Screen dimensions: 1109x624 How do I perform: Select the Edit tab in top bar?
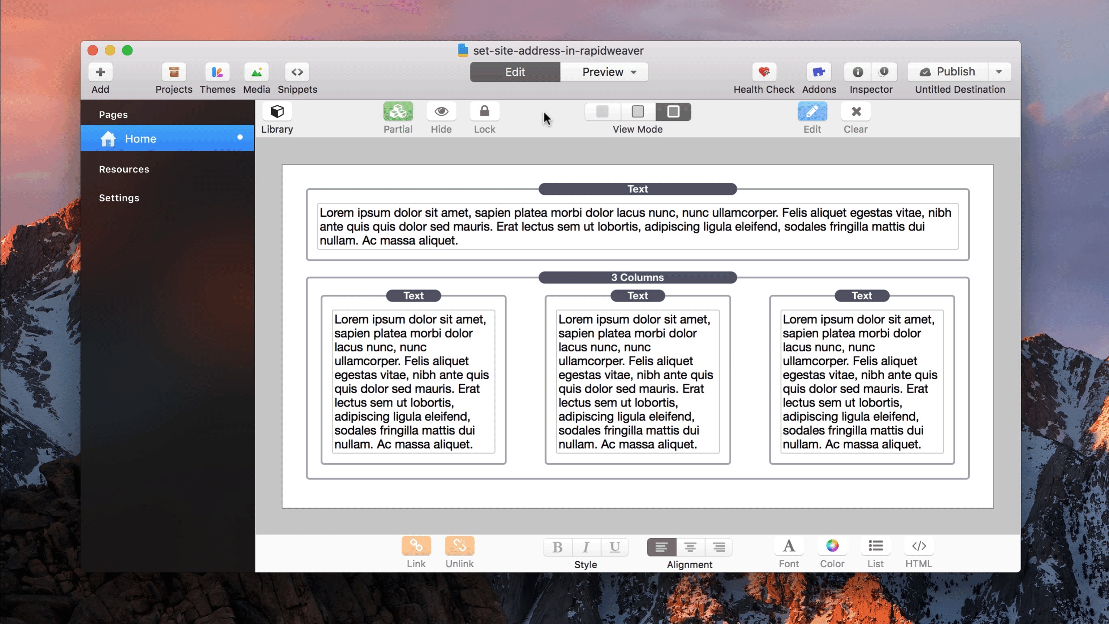515,71
